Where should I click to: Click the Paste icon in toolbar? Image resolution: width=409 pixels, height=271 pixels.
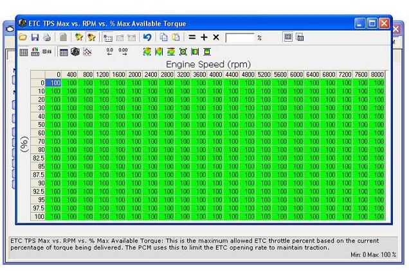pyautogui.click(x=176, y=38)
